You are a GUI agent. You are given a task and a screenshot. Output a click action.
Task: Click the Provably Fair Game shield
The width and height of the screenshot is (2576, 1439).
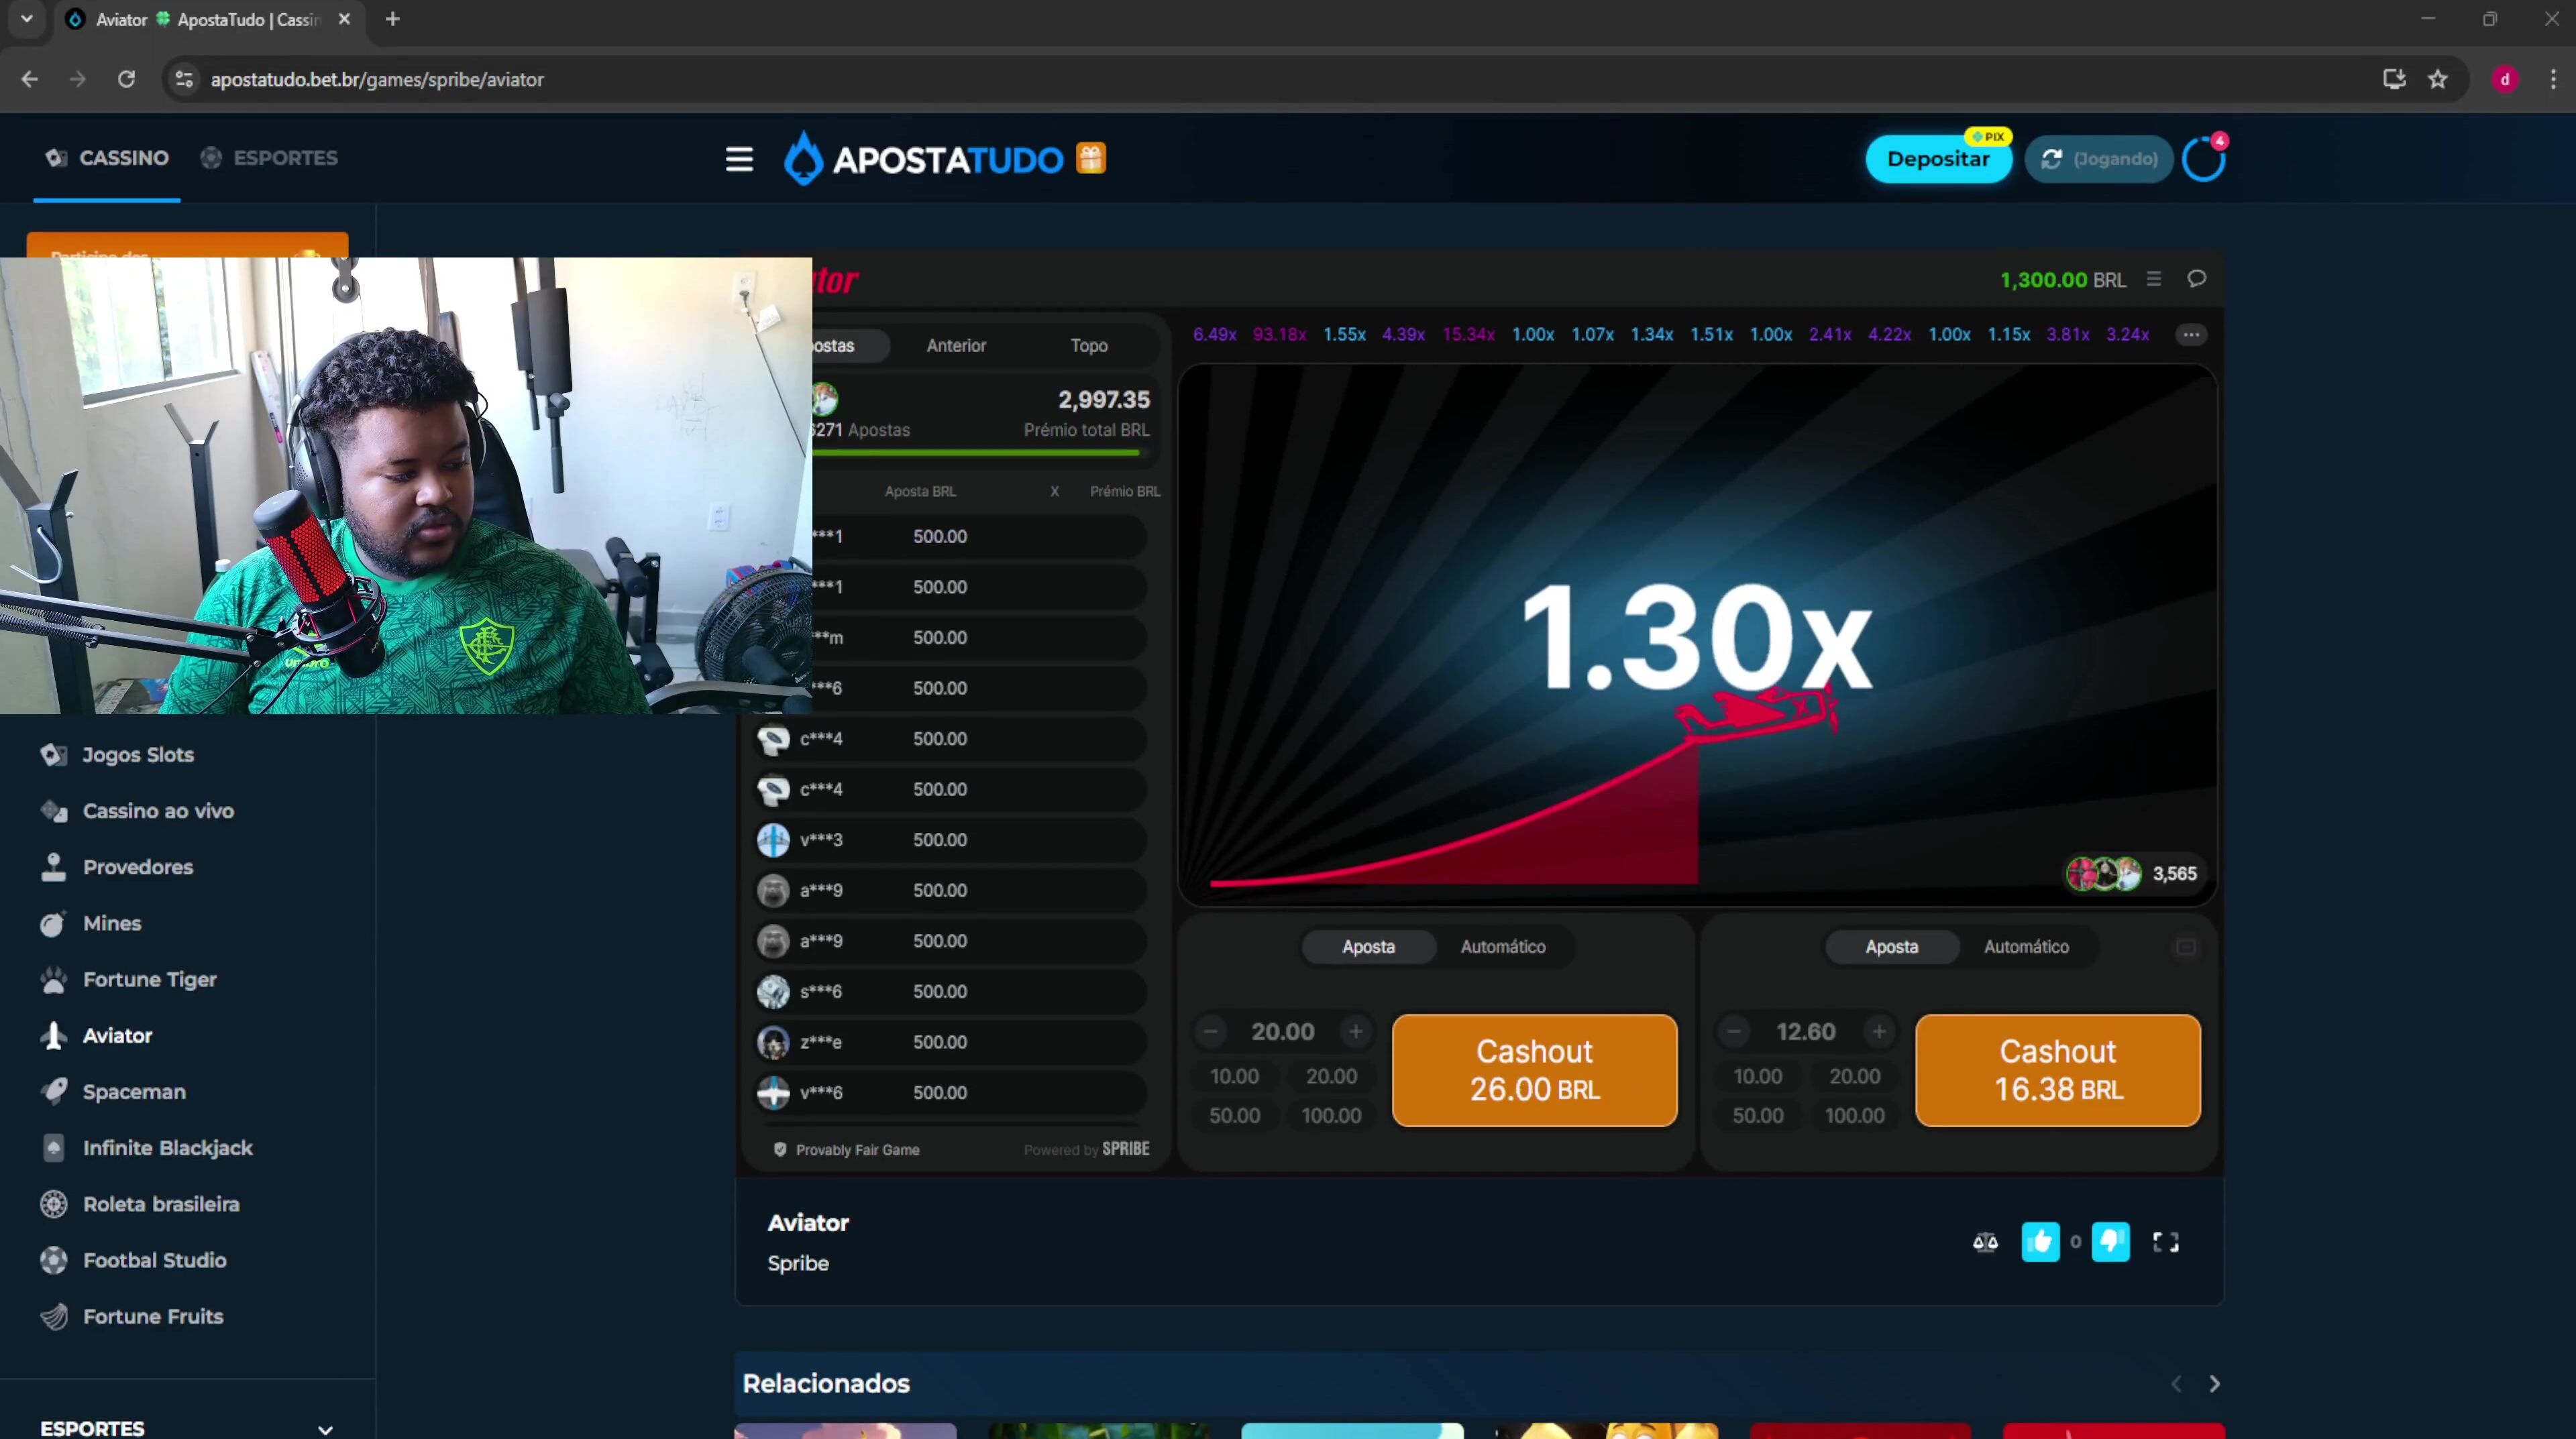coord(780,1149)
